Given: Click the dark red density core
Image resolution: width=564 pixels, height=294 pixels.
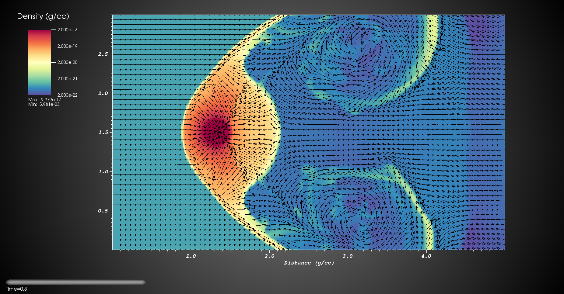Looking at the screenshot, I should click(x=217, y=132).
